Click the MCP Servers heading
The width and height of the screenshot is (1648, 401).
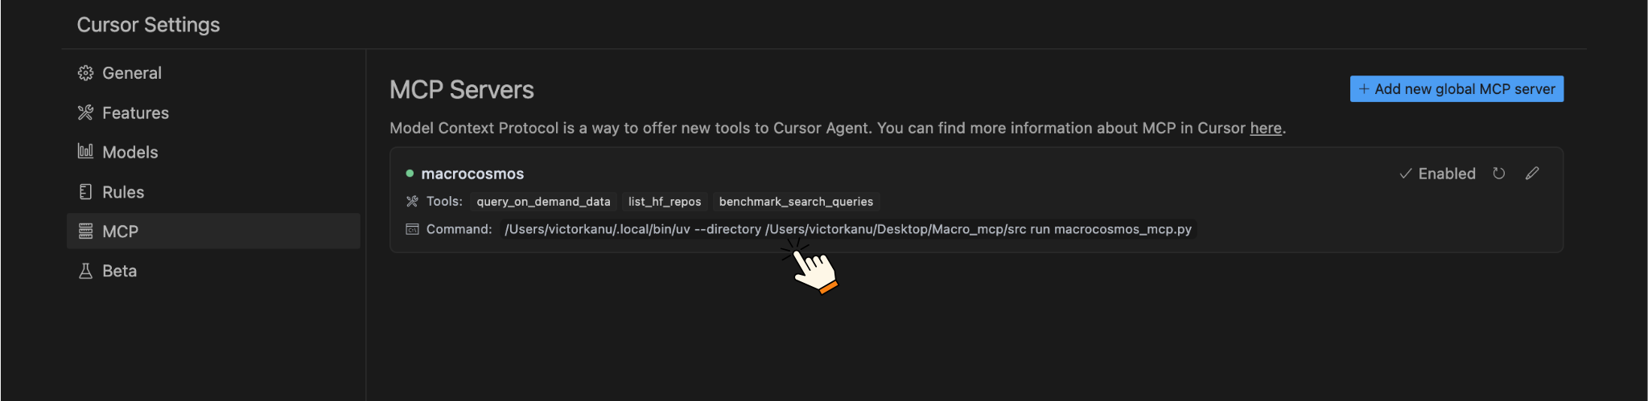(x=462, y=90)
